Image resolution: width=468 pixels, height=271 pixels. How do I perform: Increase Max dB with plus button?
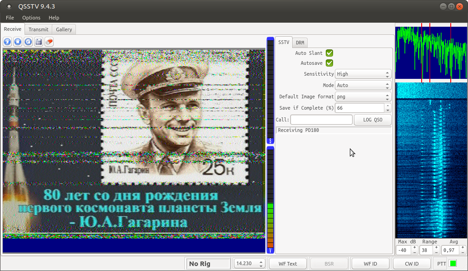[414, 247]
